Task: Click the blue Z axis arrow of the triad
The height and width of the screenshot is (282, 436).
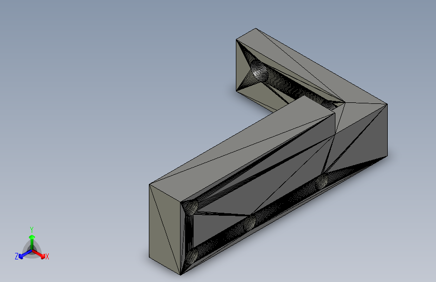Action: tap(25, 254)
